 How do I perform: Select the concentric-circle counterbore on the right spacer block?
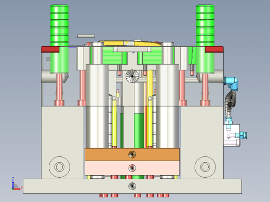[205, 167]
